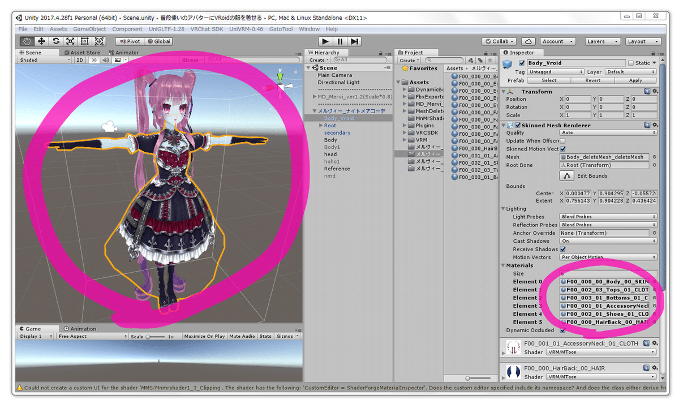Toggle Skinned Motion Vectors checkbox
The image size is (679, 408).
pyautogui.click(x=562, y=149)
